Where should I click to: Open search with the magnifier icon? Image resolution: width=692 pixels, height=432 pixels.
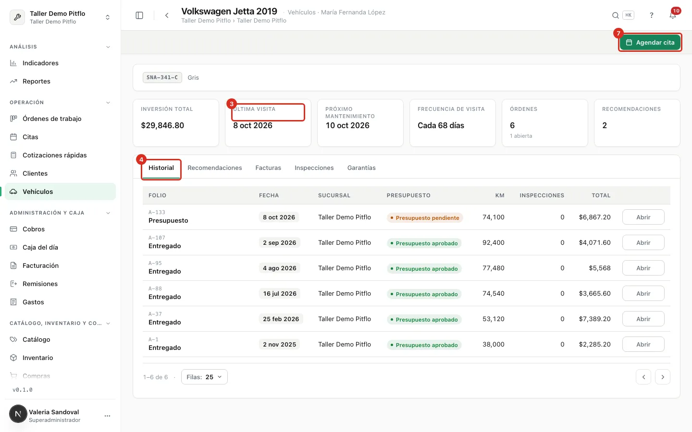(x=616, y=15)
